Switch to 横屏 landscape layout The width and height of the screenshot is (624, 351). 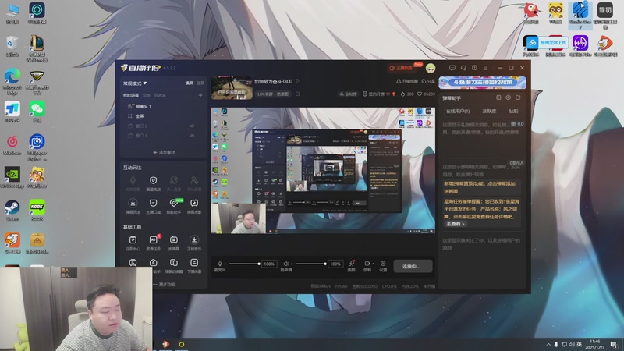pos(189,83)
